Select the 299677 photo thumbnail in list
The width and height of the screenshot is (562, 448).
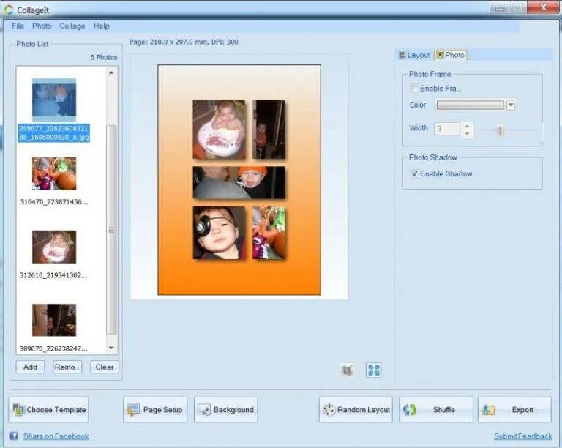[x=54, y=100]
